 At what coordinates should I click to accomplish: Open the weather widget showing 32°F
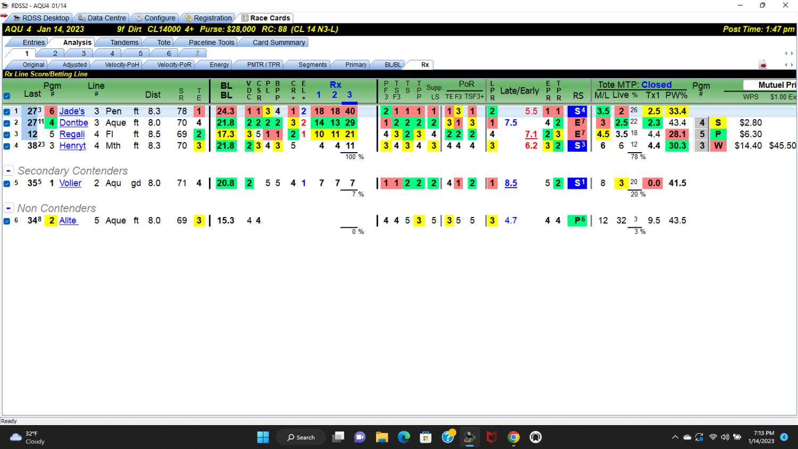coord(28,437)
